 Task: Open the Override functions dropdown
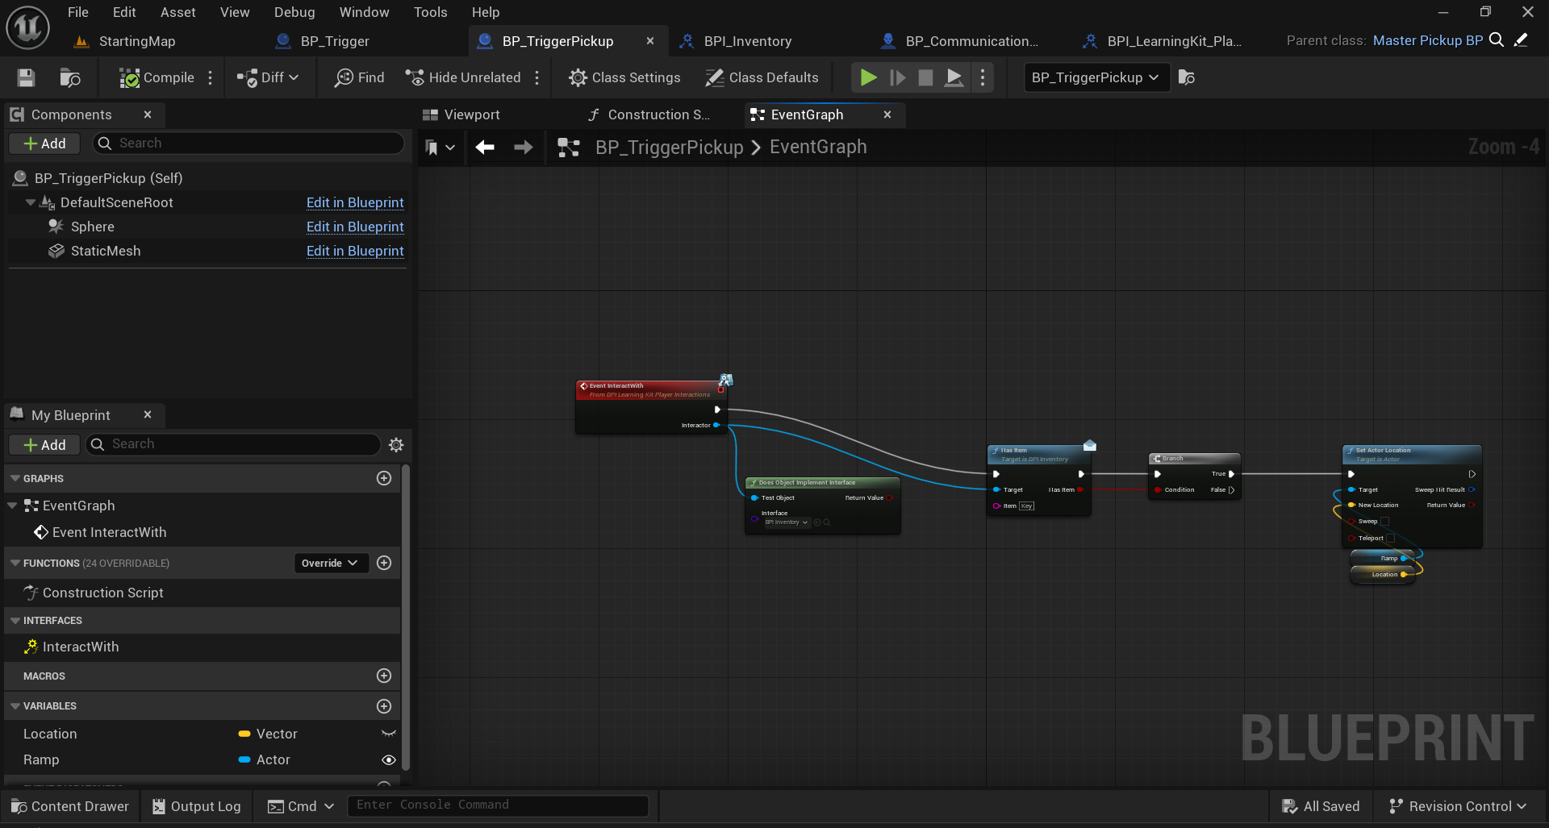click(331, 563)
